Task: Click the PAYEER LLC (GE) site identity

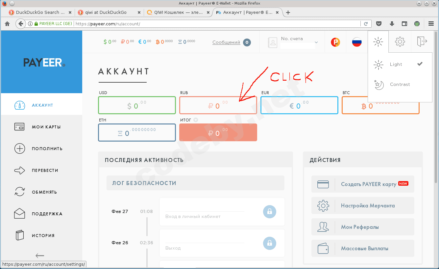Action: click(53, 24)
